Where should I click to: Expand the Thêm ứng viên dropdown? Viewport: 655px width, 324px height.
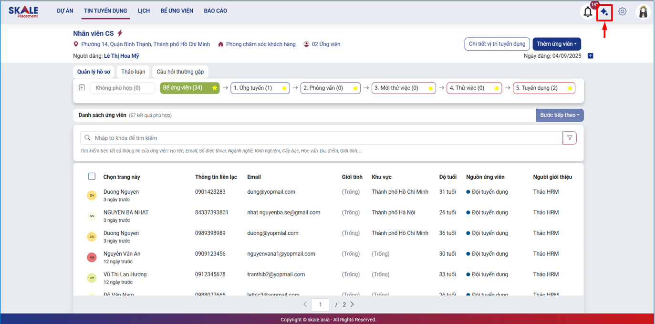[x=556, y=44]
